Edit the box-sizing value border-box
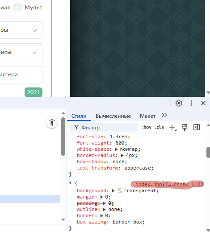This screenshot has height=232, width=210. coord(127,222)
